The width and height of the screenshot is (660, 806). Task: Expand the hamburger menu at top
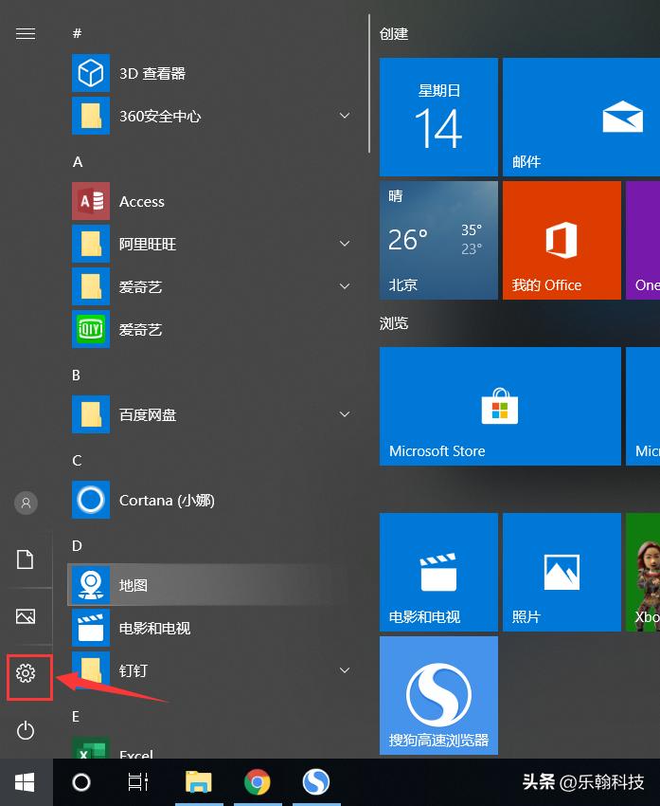[26, 34]
